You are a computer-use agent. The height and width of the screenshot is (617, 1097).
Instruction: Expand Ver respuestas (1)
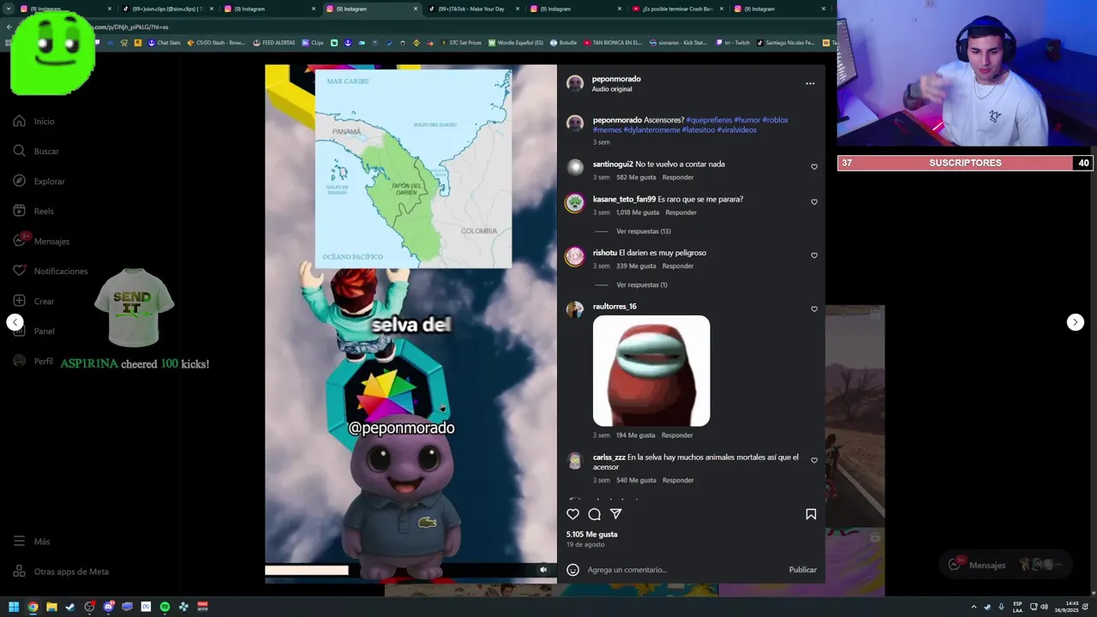tap(642, 285)
